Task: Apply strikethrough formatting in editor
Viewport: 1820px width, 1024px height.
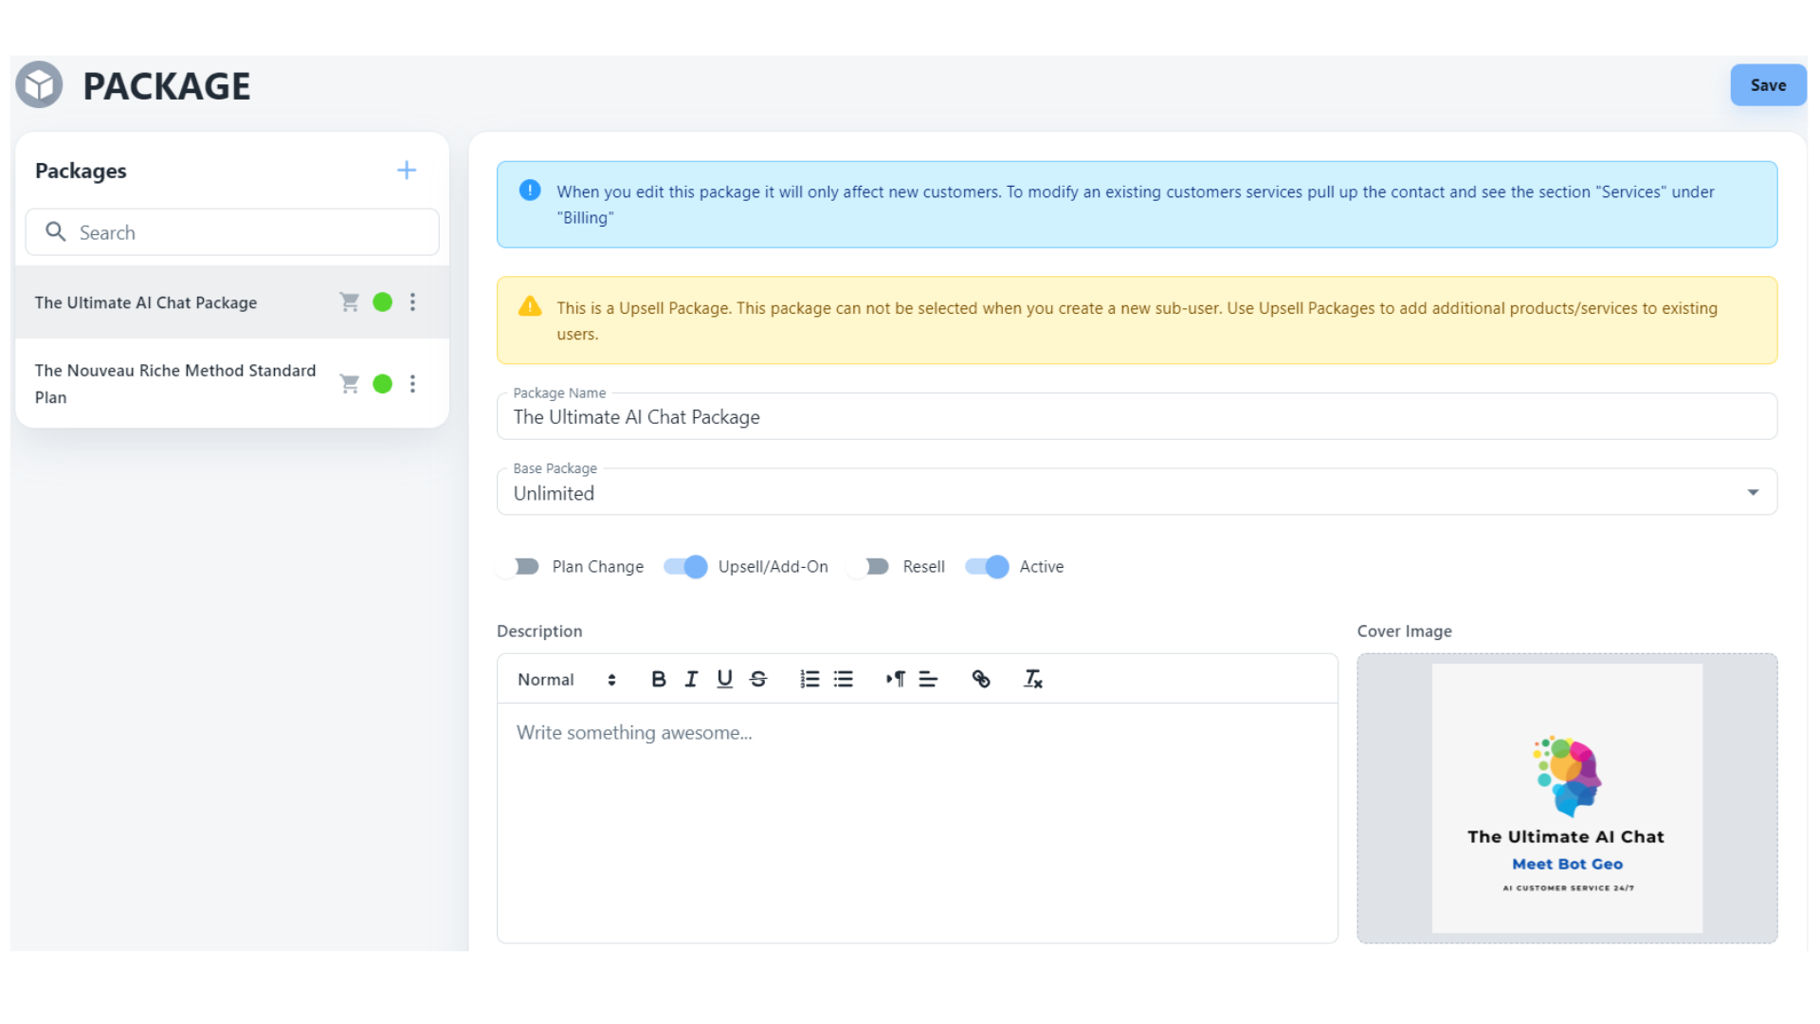Action: [758, 679]
